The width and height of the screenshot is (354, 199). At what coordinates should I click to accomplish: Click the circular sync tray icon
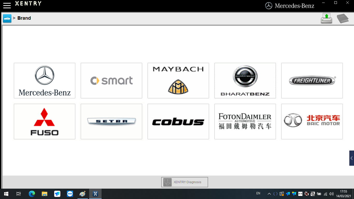point(275,194)
